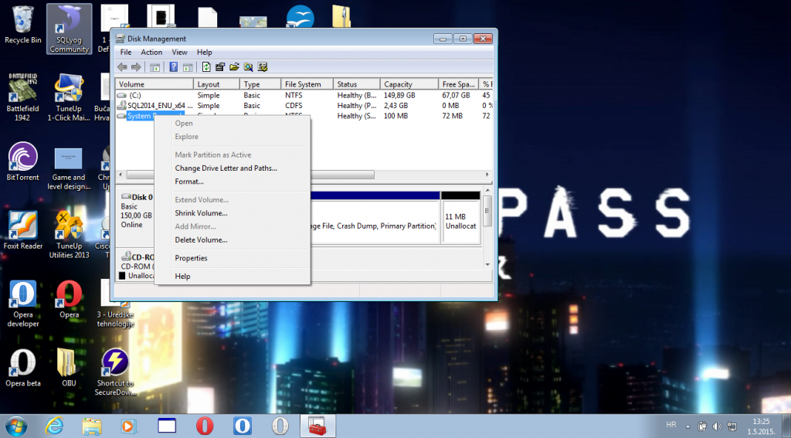The height and width of the screenshot is (438, 791).
Task: Click the blue Help question-mark toolbar icon
Action: pos(174,67)
